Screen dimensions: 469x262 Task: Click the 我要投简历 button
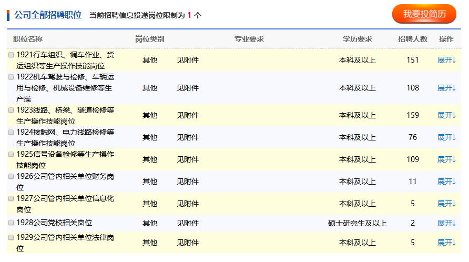point(424,14)
